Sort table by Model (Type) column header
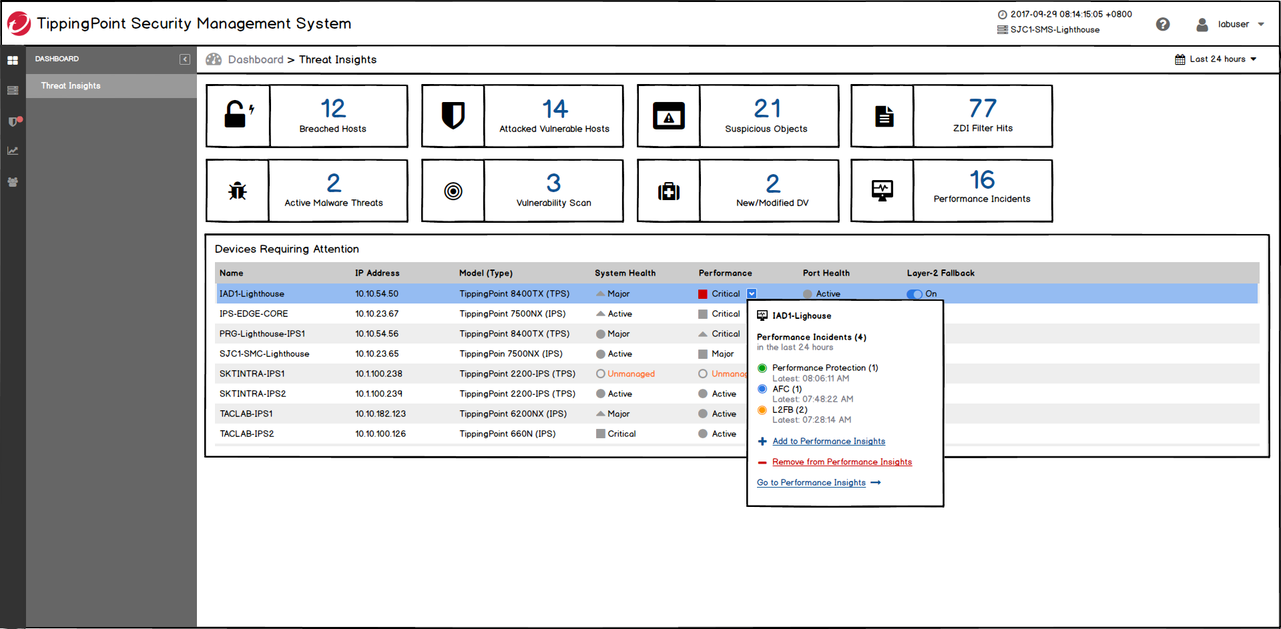The image size is (1281, 629). click(x=486, y=273)
